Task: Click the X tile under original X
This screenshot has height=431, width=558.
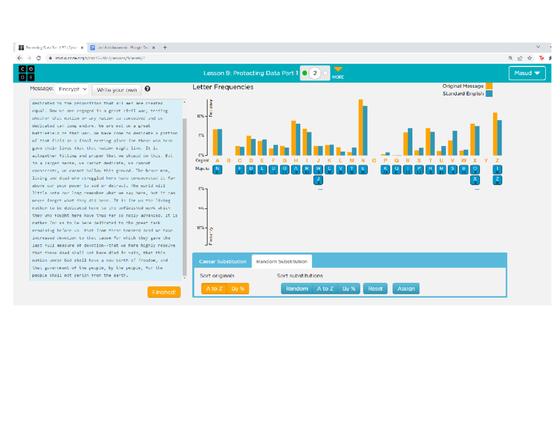Action: pyautogui.click(x=475, y=179)
